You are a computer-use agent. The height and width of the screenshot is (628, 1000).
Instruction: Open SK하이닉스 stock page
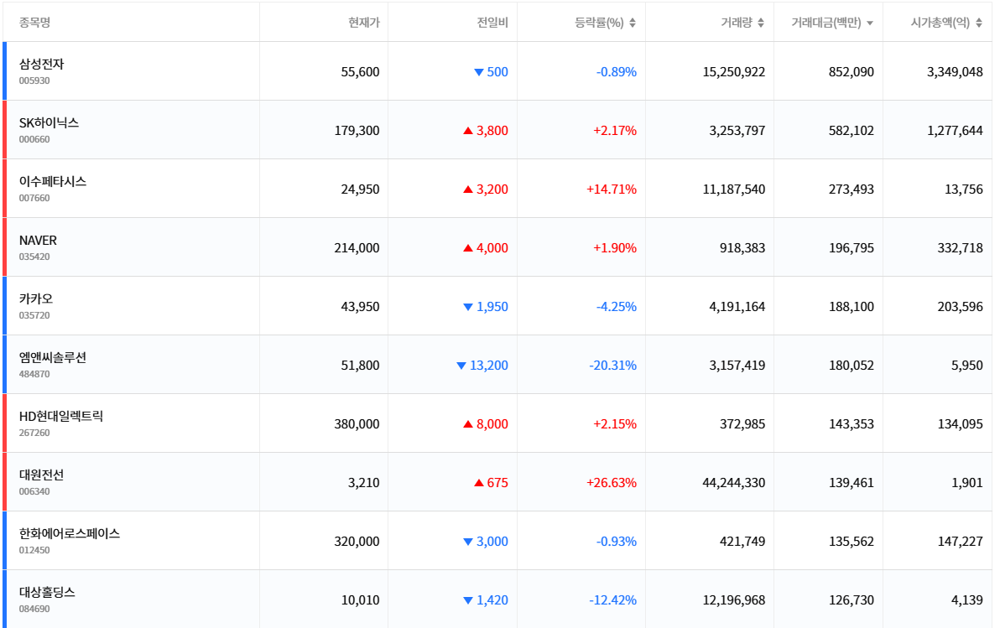click(49, 122)
